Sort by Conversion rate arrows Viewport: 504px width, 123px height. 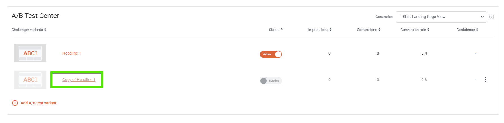(428, 30)
